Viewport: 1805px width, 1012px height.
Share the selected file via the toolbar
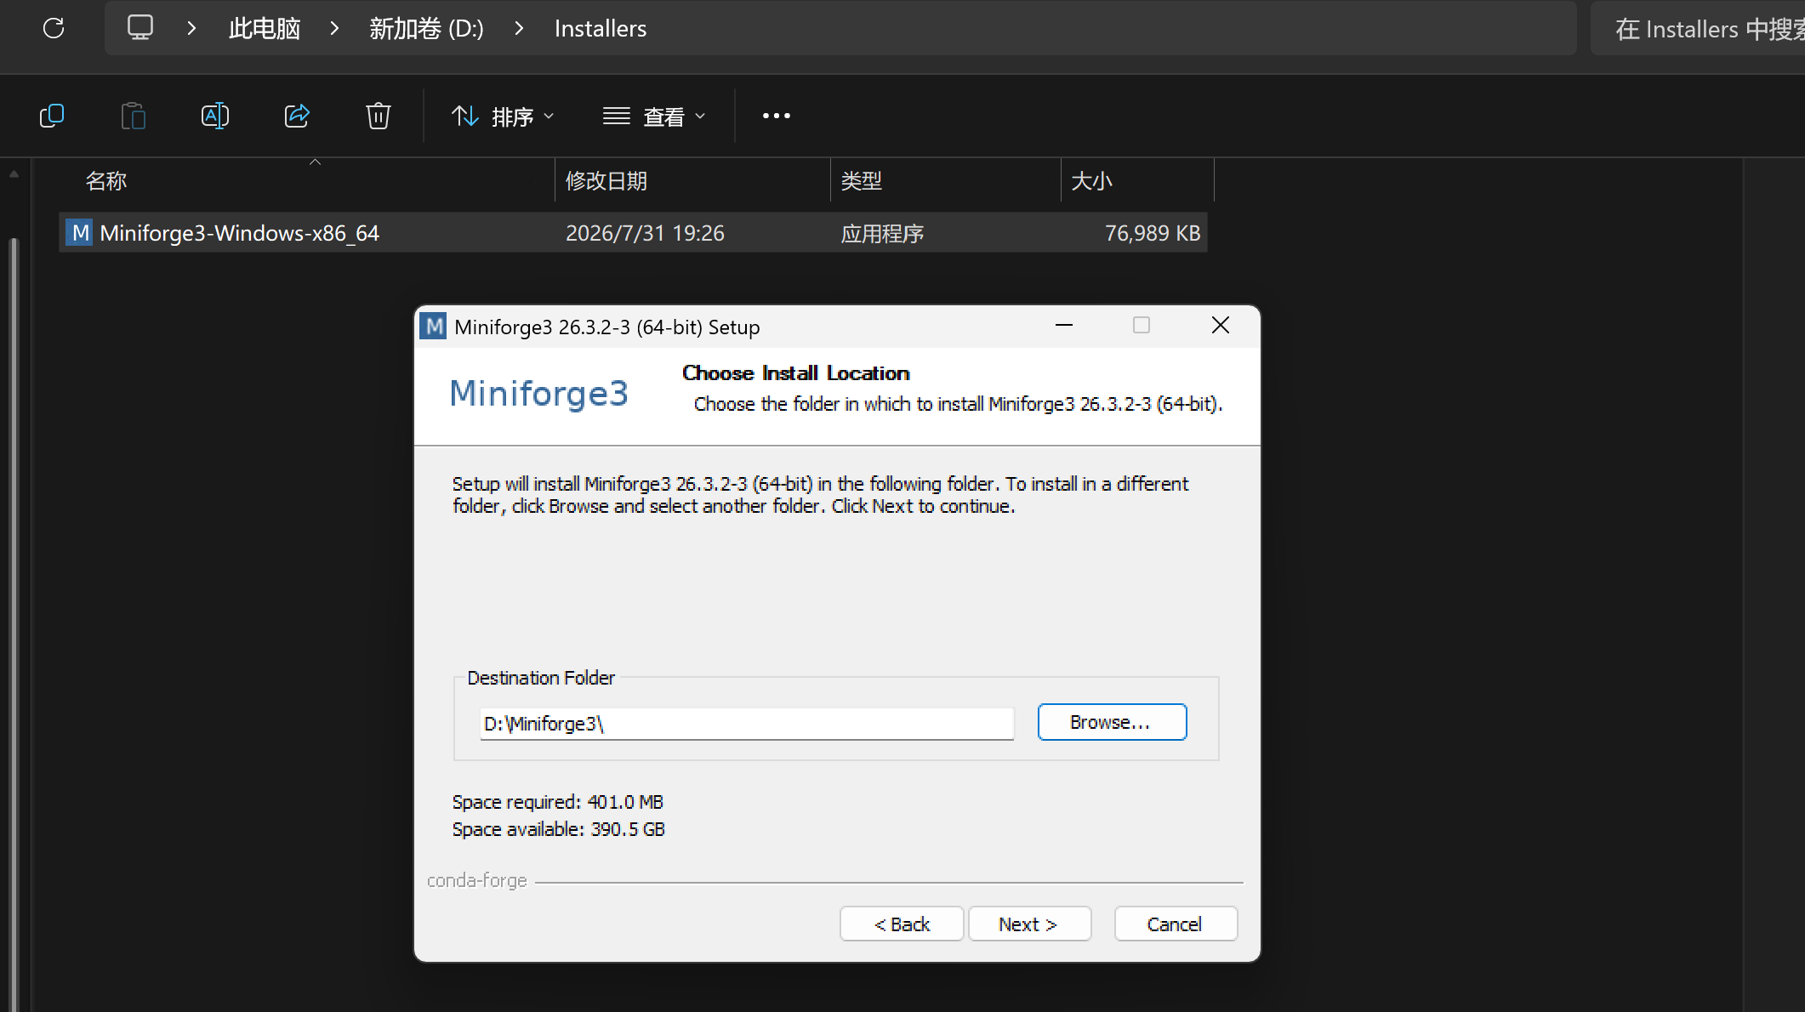pos(297,116)
